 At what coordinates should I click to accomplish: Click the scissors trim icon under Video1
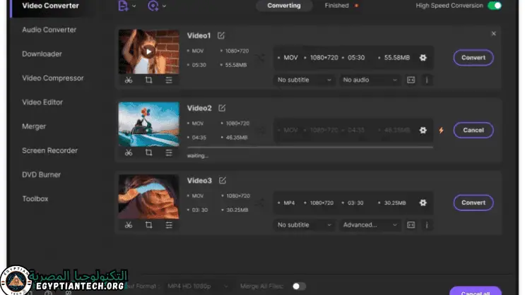128,80
